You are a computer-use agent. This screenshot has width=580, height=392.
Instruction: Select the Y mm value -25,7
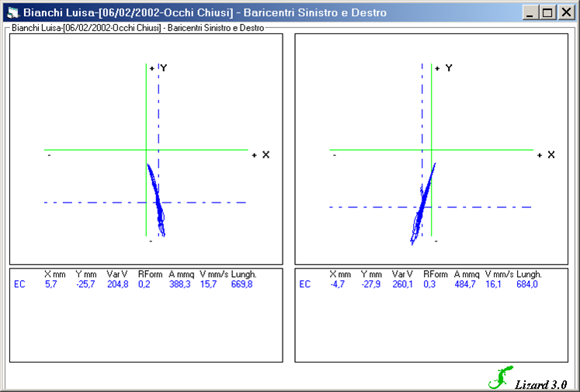[85, 284]
